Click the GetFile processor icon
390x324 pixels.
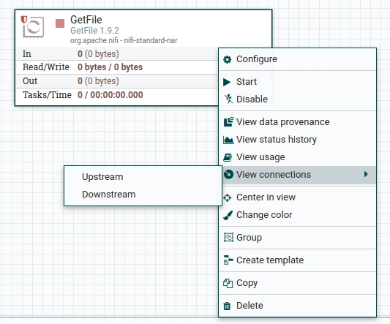point(33,27)
